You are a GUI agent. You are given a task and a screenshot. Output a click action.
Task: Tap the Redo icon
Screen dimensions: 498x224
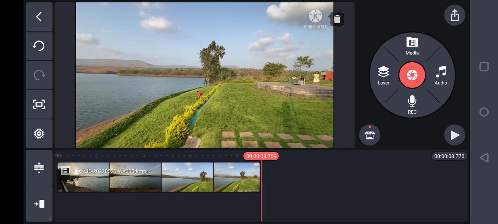tap(39, 75)
